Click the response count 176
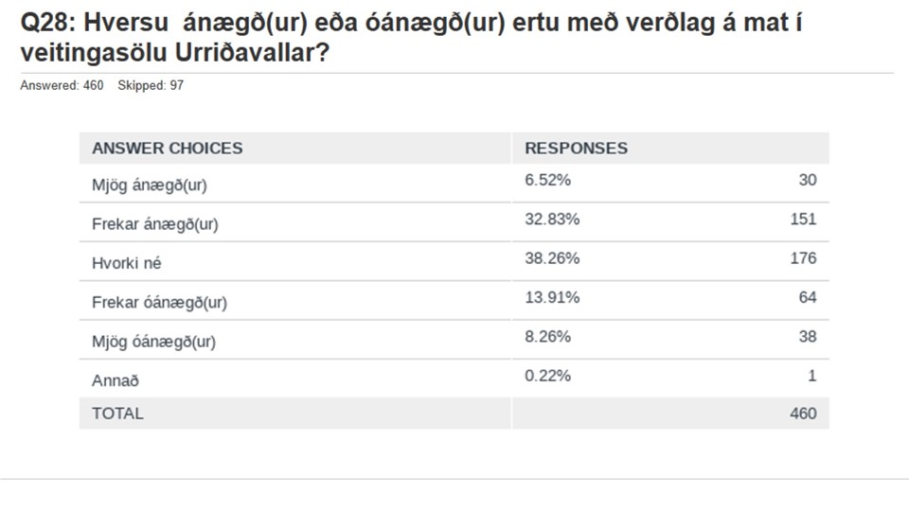909x511 pixels. coord(803,258)
